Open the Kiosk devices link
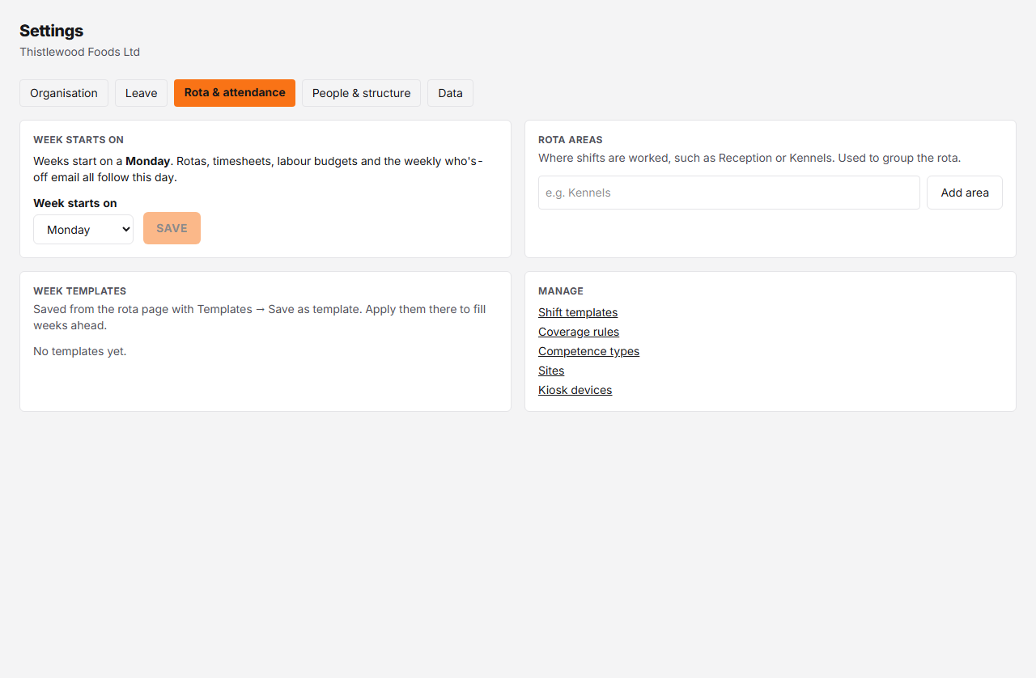1036x678 pixels. coord(575,390)
